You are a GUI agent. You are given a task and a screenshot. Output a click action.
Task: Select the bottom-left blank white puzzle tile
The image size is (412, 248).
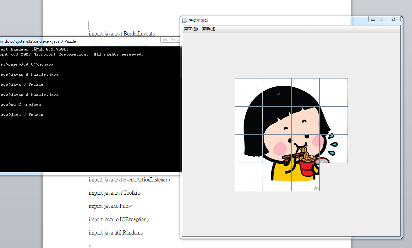pos(249,177)
